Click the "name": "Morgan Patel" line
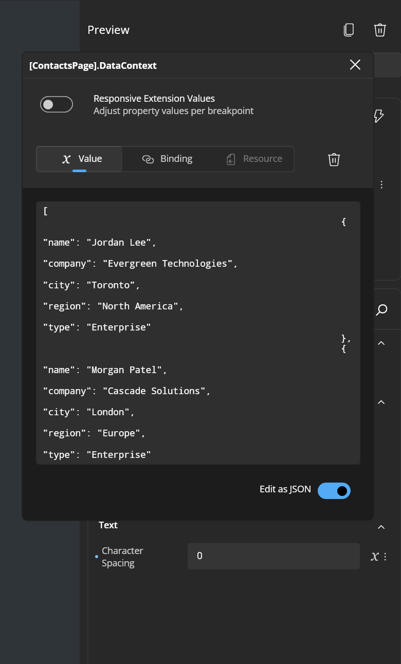The height and width of the screenshot is (664, 401). pyautogui.click(x=105, y=370)
